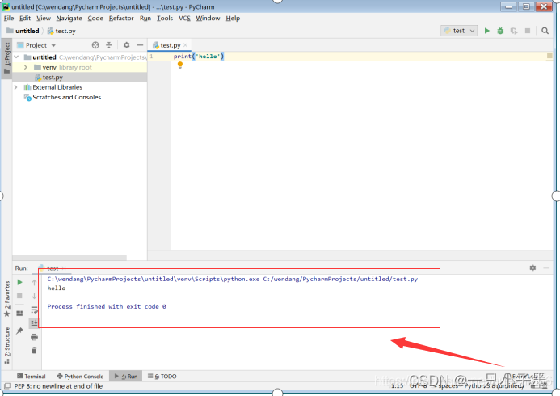Click the Python 3.8 interpreter status widget
The width and height of the screenshot is (560, 396).
point(494,385)
